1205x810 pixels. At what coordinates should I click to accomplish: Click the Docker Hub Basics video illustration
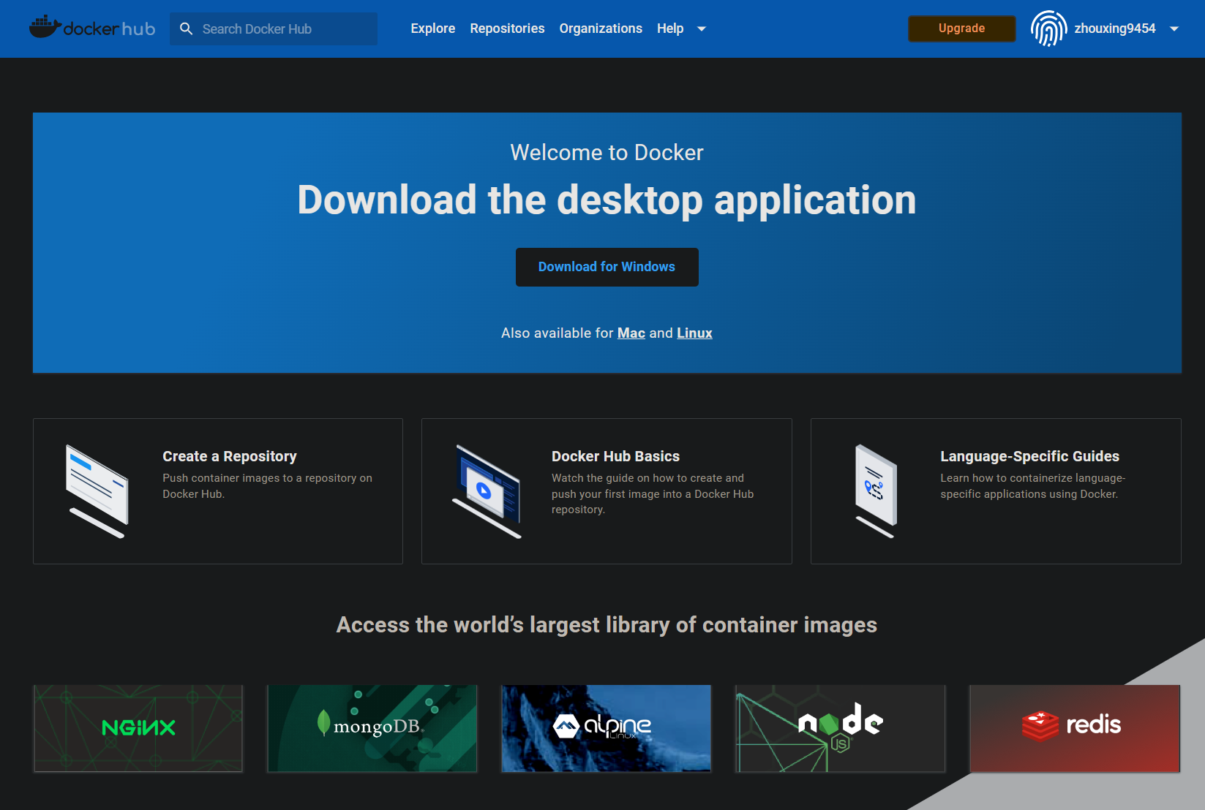click(487, 491)
